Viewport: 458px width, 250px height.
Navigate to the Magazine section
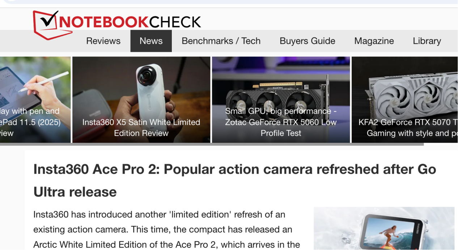[374, 41]
